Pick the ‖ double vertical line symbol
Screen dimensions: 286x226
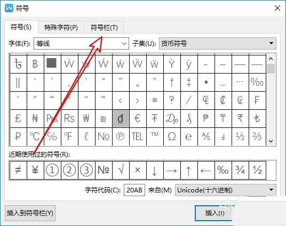click(x=18, y=83)
